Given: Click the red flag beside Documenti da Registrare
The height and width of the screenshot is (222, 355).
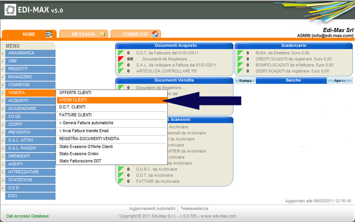Looking at the screenshot, I should 121,59.
